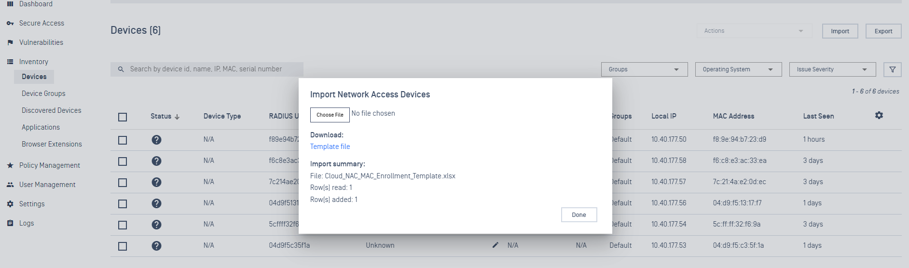
Task: Select checkbox for device 10.40.177.53
Action: tap(123, 246)
